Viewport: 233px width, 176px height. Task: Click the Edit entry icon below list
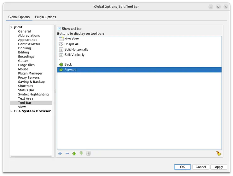click(x=89, y=153)
